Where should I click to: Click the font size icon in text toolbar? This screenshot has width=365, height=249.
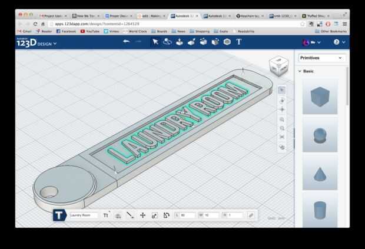click(x=106, y=215)
